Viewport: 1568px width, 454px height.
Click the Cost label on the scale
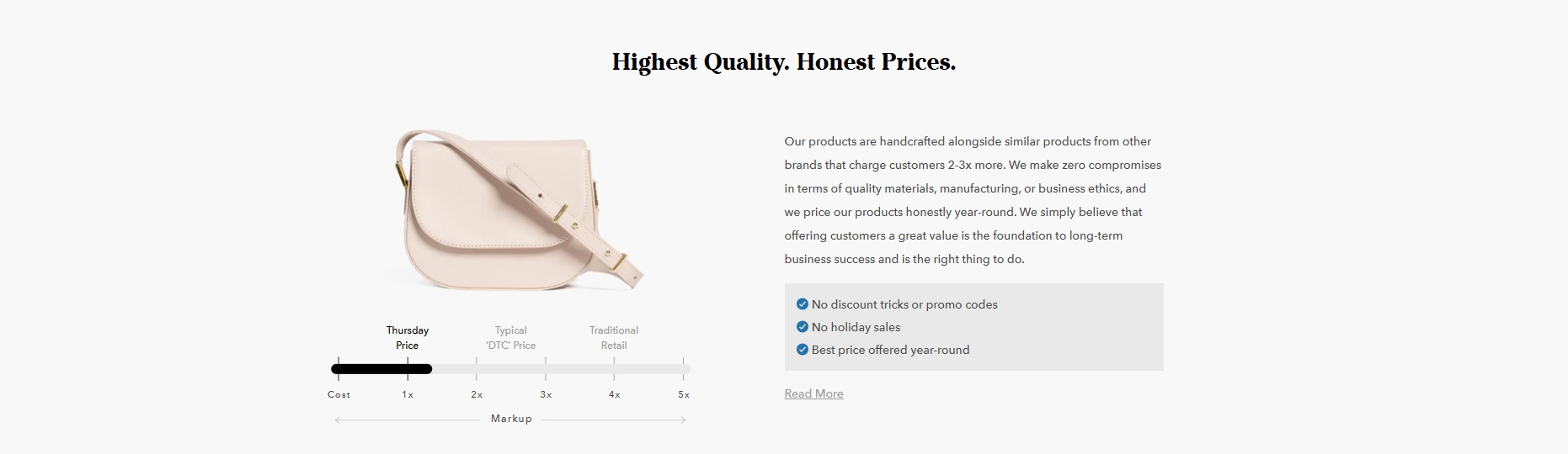pyautogui.click(x=339, y=394)
